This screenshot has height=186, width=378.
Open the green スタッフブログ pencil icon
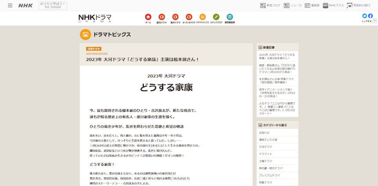(x=216, y=18)
